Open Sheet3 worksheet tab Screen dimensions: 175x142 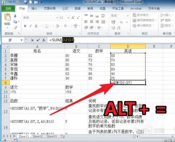coord(51,136)
